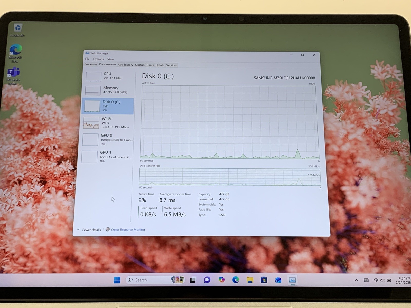This screenshot has height=308, width=411.
Task: Select the Performance tab
Action: (107, 64)
